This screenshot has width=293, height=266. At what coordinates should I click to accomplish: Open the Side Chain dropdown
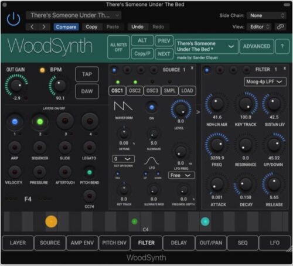tap(267, 15)
